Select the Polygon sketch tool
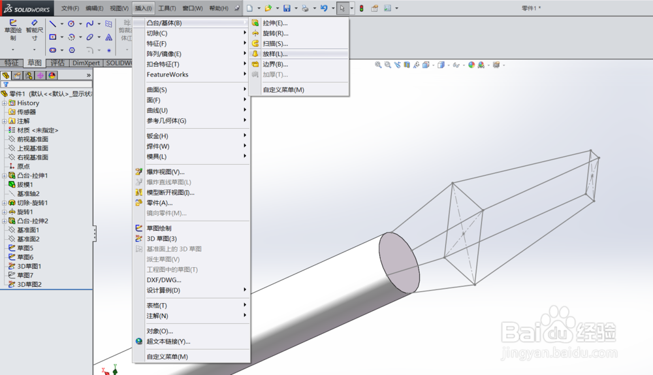Viewport: 653px width, 375px height. tap(72, 50)
